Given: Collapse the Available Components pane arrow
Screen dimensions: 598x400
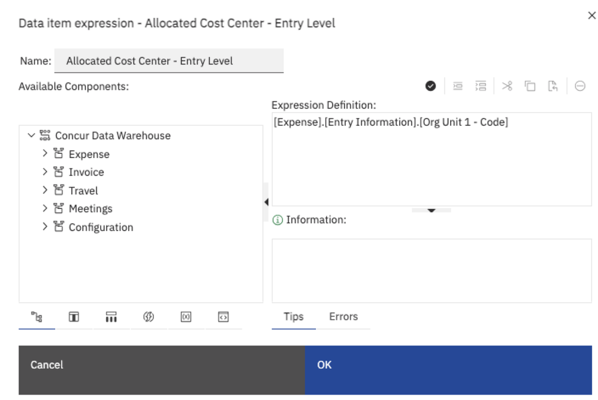Looking at the screenshot, I should [x=266, y=202].
